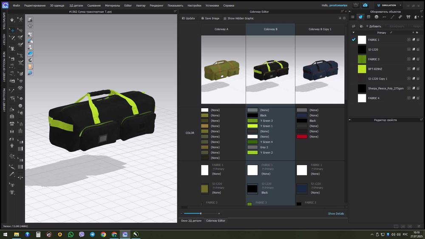The image size is (425, 239).
Task: Open the SIMULATION mode dropdown arrow
Action: pos(400,5)
